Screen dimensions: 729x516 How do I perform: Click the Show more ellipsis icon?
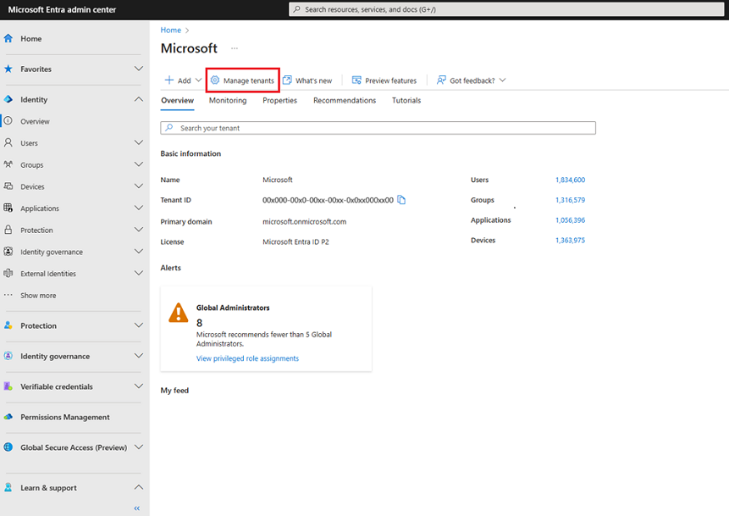(8, 295)
